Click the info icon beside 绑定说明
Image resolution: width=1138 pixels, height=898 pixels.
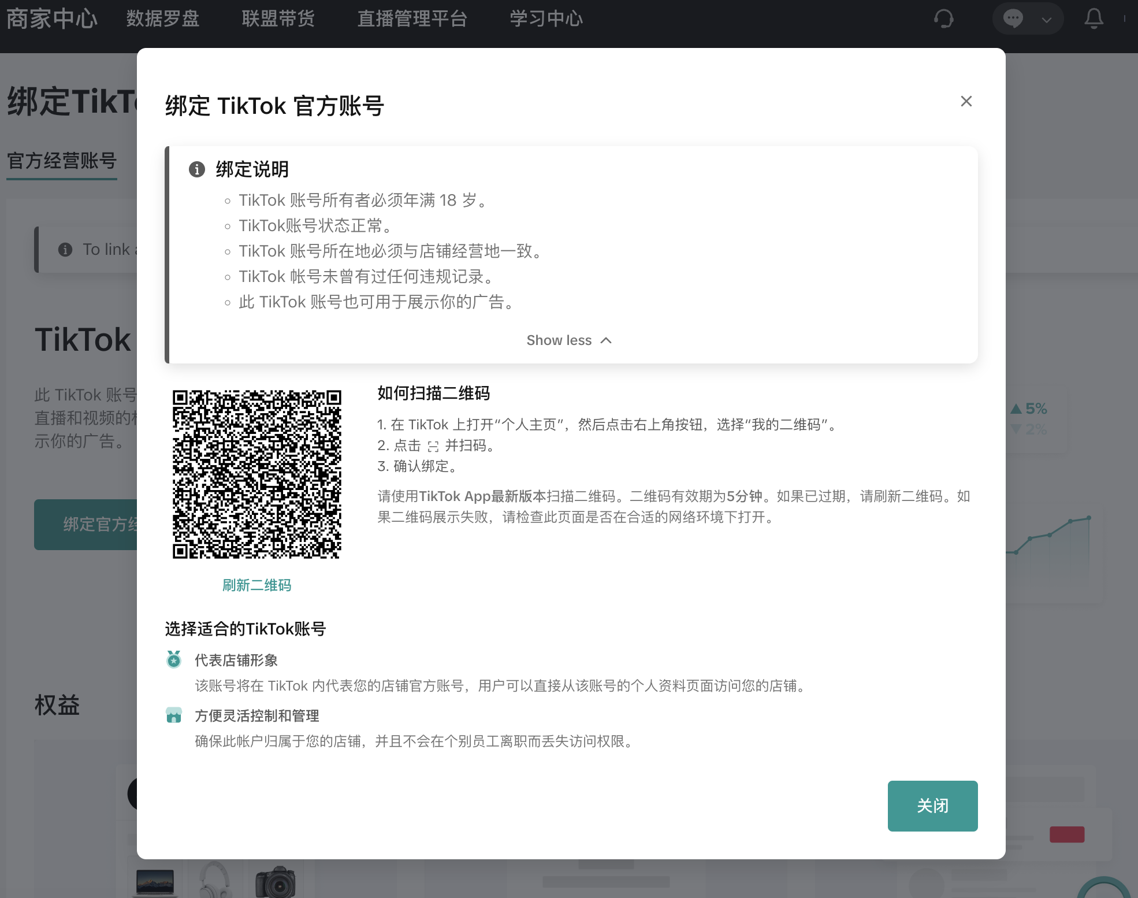(197, 169)
